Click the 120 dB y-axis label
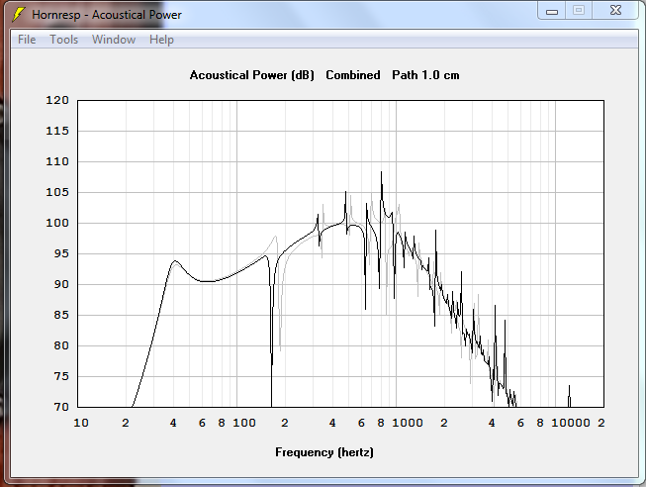 [x=57, y=100]
